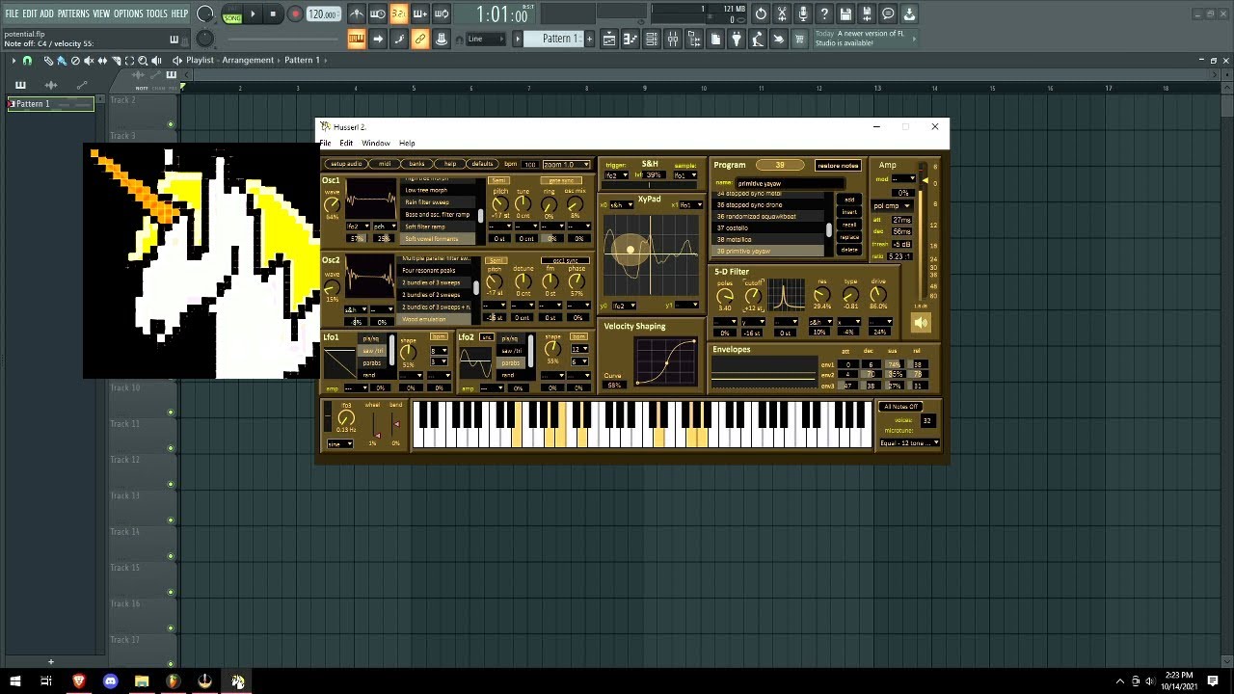Click the setup audio button in Husserl

tap(346, 164)
